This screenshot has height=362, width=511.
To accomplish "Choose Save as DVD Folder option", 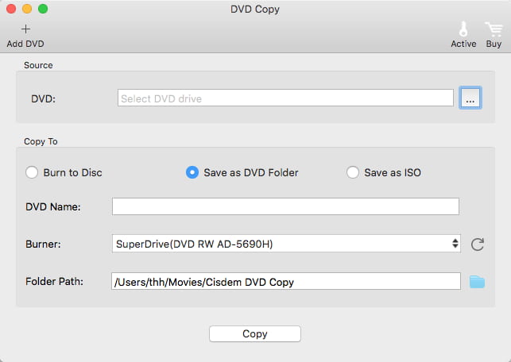I will pos(192,172).
